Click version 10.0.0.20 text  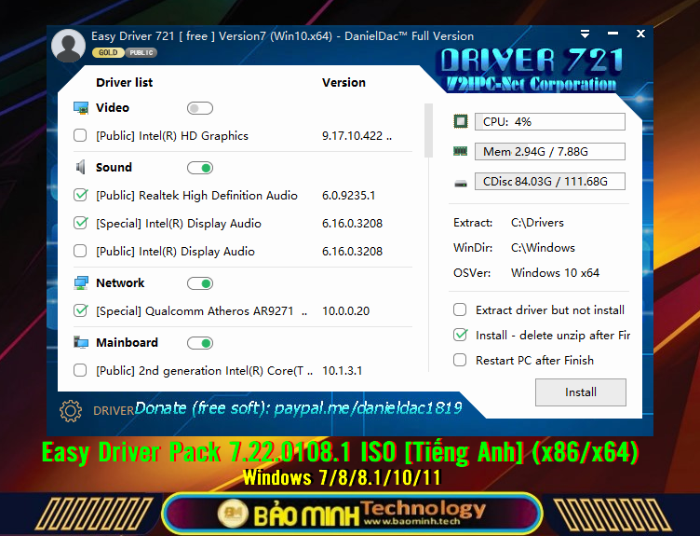tap(346, 311)
